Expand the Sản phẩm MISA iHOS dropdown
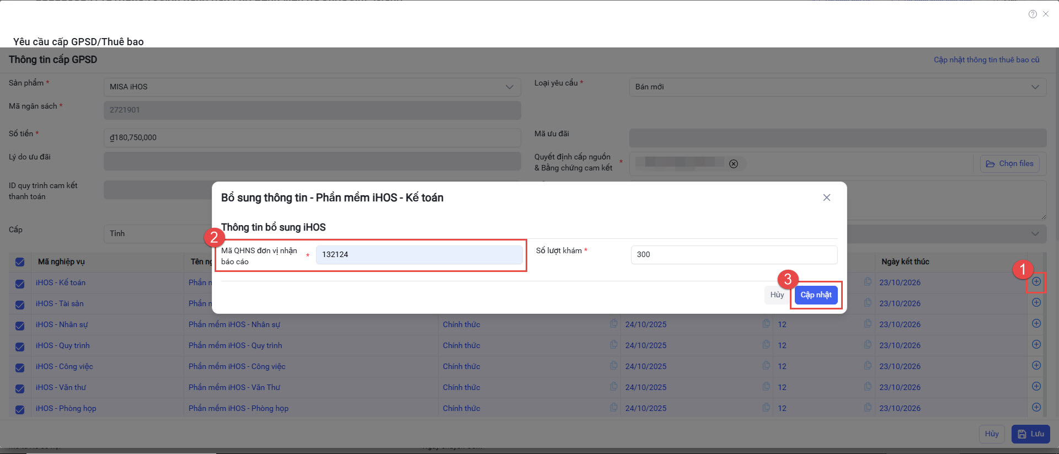The height and width of the screenshot is (454, 1059). [509, 87]
